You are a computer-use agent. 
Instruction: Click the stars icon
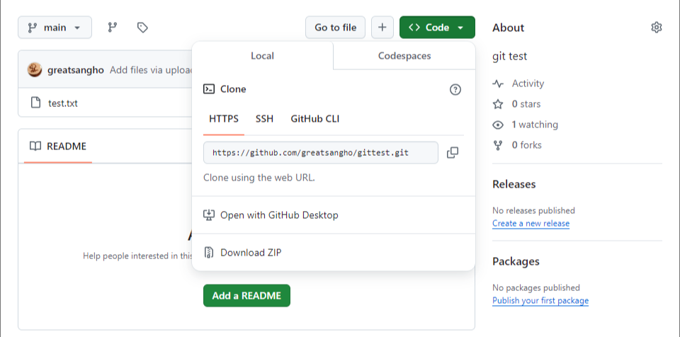pos(498,104)
